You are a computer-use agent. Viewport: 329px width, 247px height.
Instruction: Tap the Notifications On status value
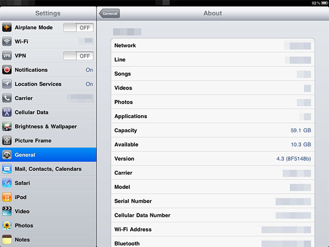pos(89,70)
